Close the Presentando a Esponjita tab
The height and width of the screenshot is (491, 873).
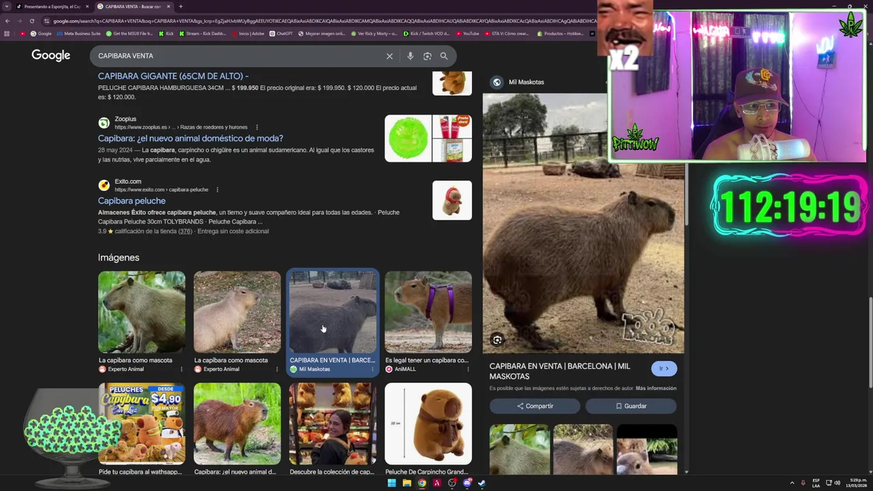[87, 6]
